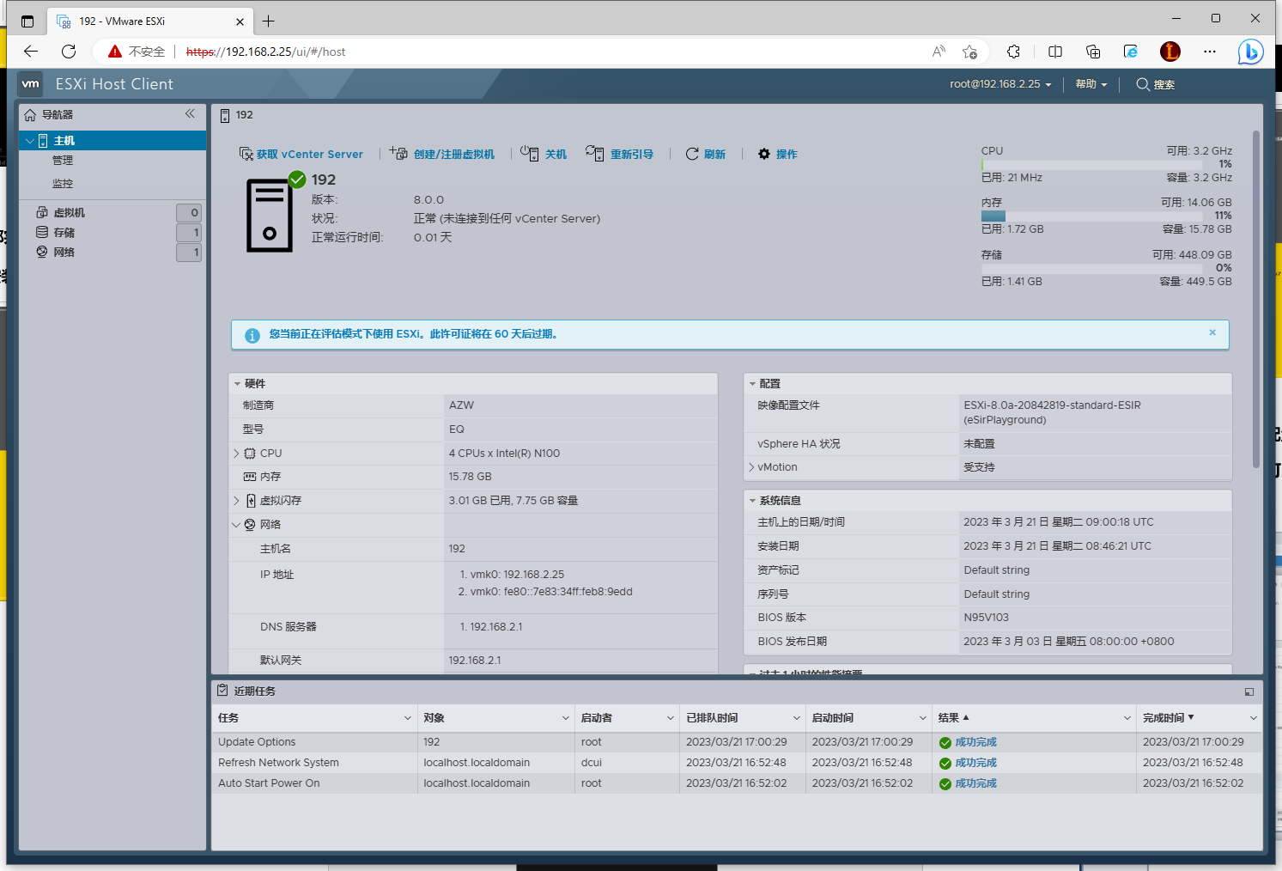Image resolution: width=1282 pixels, height=871 pixels.
Task: Collapse the 配置 configuration panel
Action: click(x=752, y=384)
